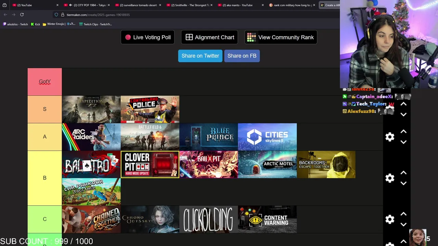Move the C tier row up
438x246 pixels.
pos(403,214)
